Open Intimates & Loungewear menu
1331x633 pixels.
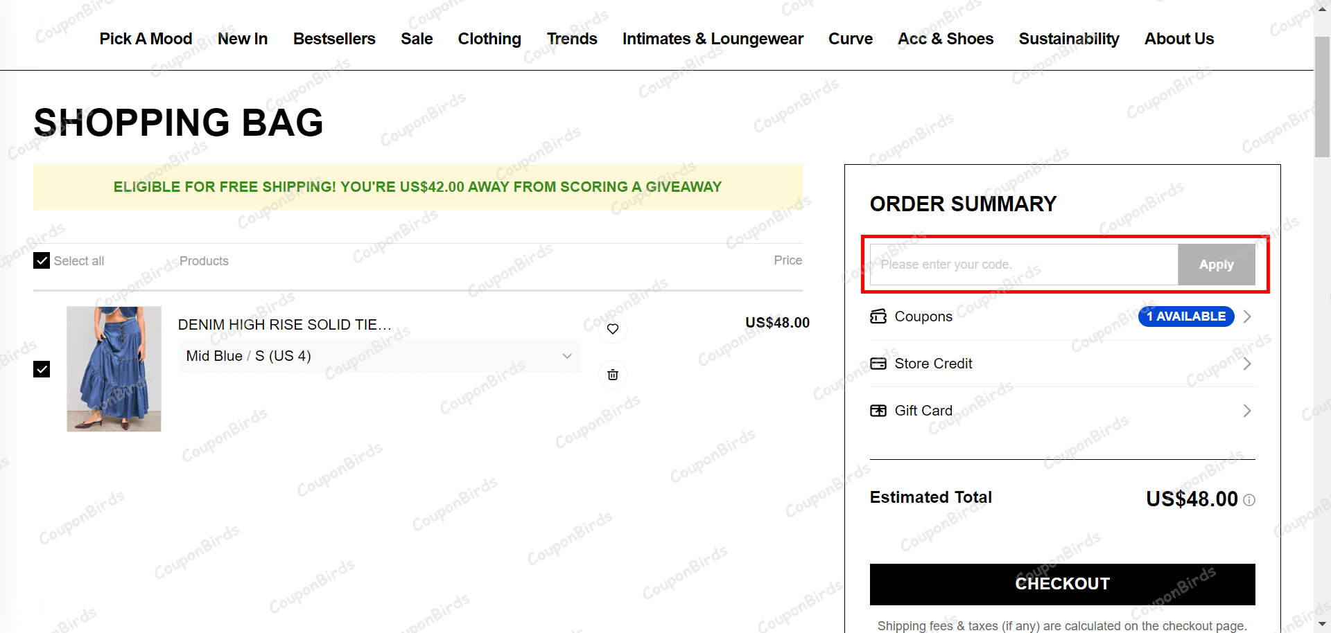pos(713,39)
